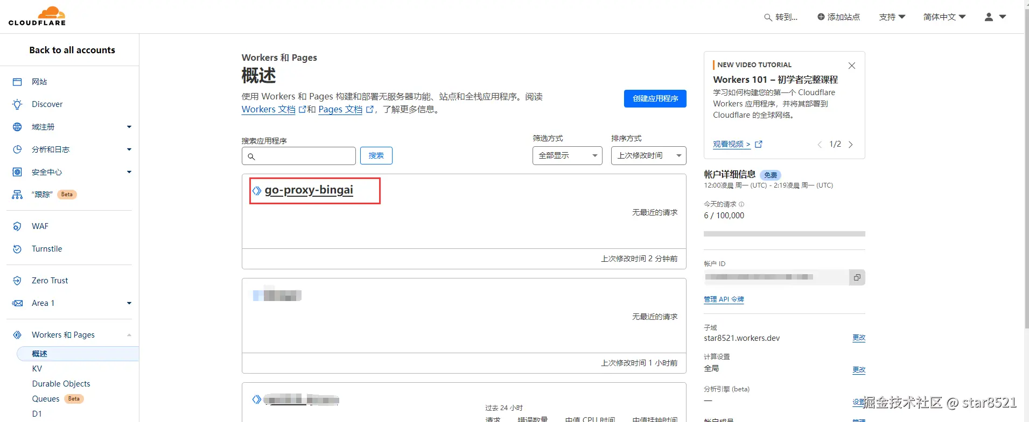Click the Turnstile icon
The height and width of the screenshot is (422, 1029).
coord(17,249)
